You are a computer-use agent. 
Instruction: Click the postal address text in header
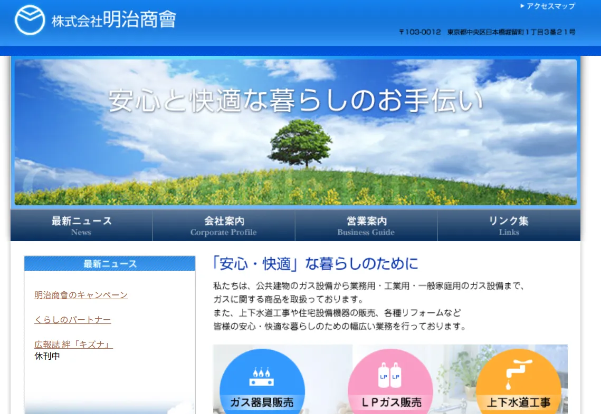486,32
